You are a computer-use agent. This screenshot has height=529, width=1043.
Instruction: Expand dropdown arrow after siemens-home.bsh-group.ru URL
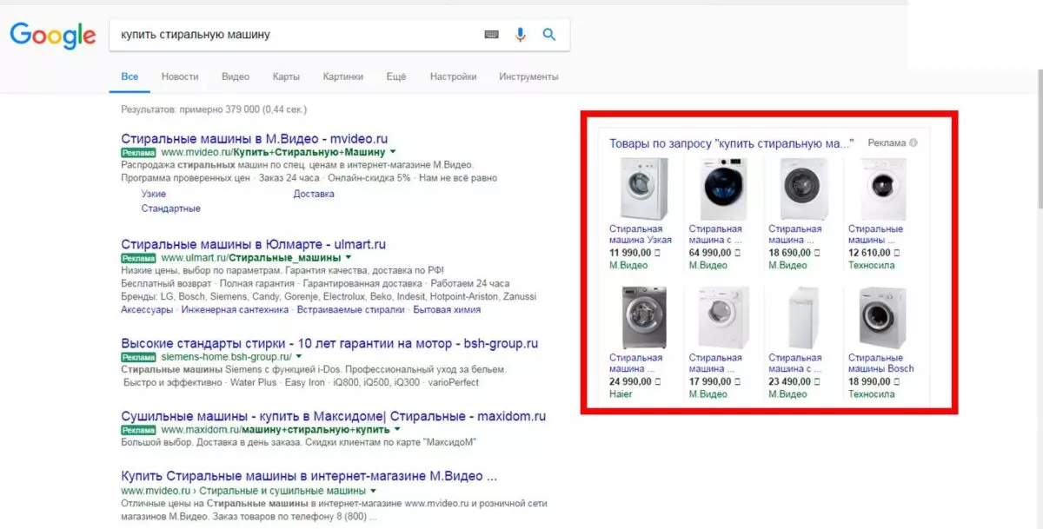(298, 356)
